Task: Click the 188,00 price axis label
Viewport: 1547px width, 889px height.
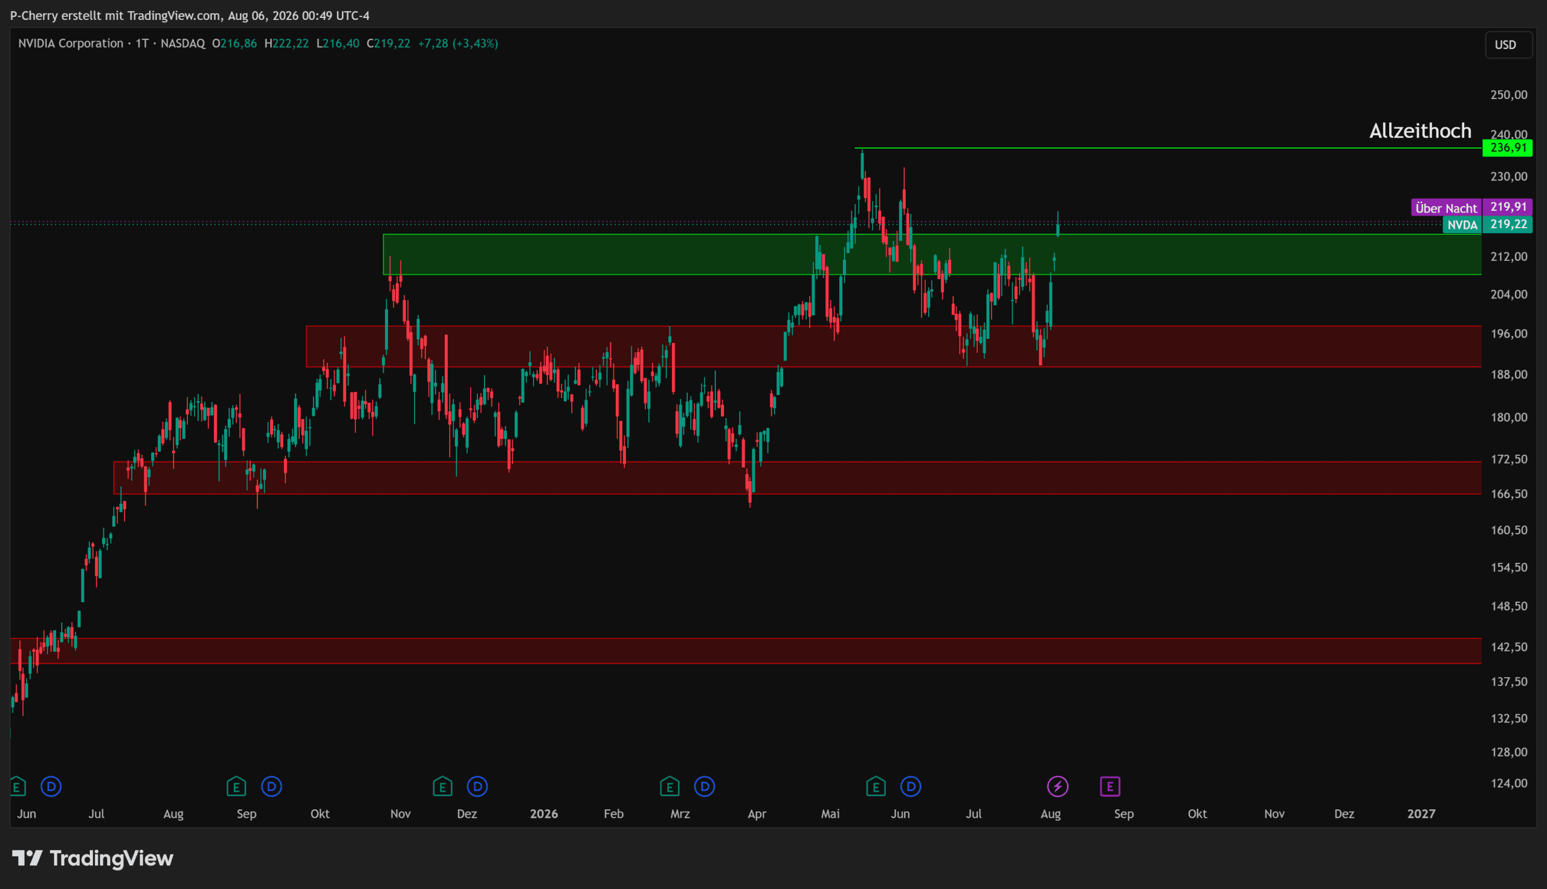Action: pos(1508,374)
